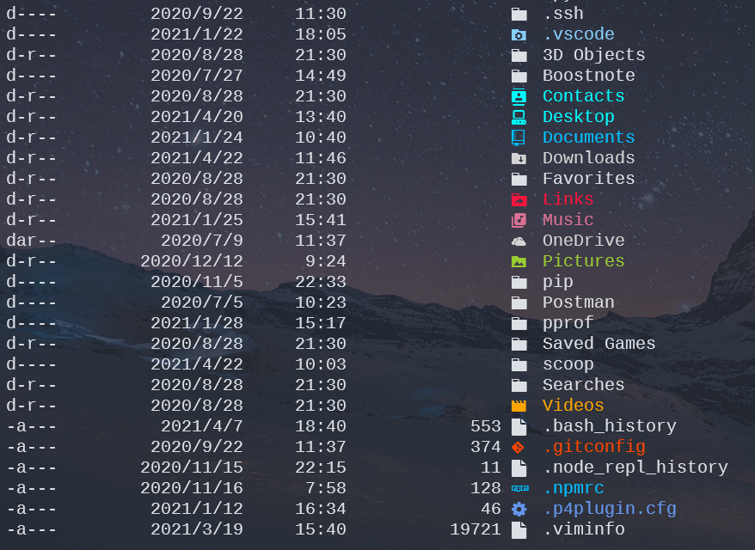Select the Git diamond icon next to .gitconfig
Screen dimensions: 755x550
519,447
